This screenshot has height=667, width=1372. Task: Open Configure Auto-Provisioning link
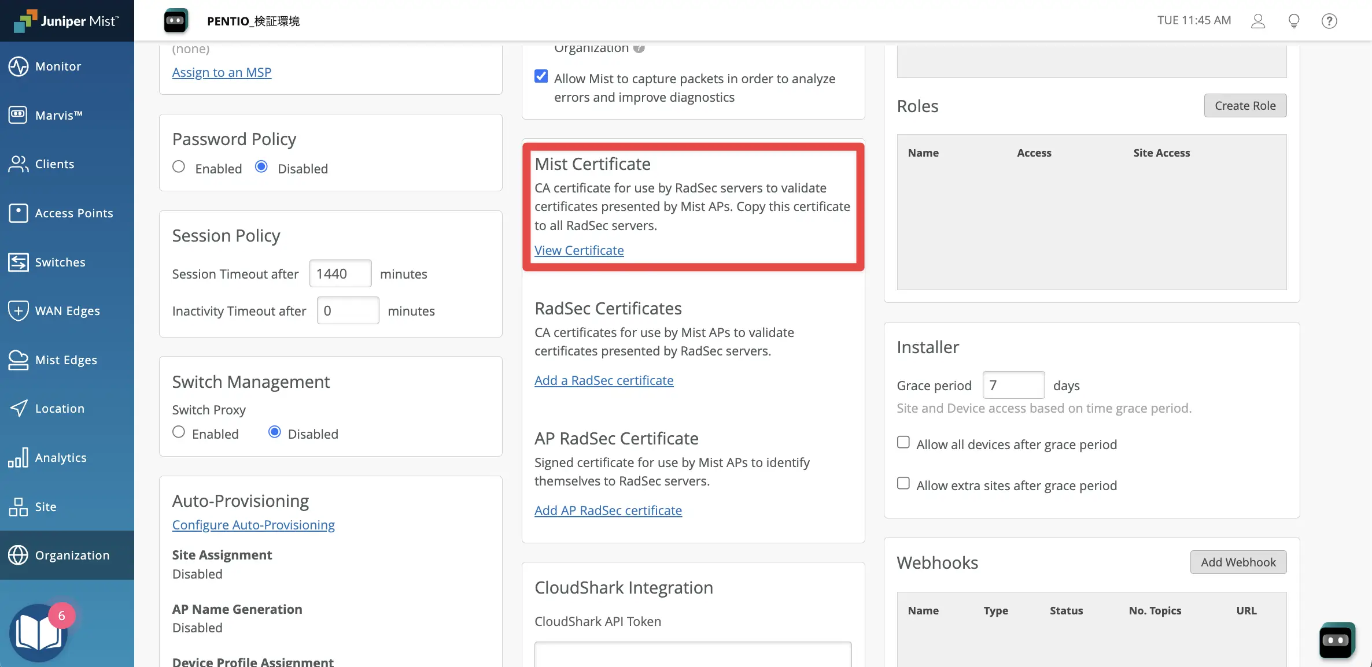pyautogui.click(x=253, y=525)
